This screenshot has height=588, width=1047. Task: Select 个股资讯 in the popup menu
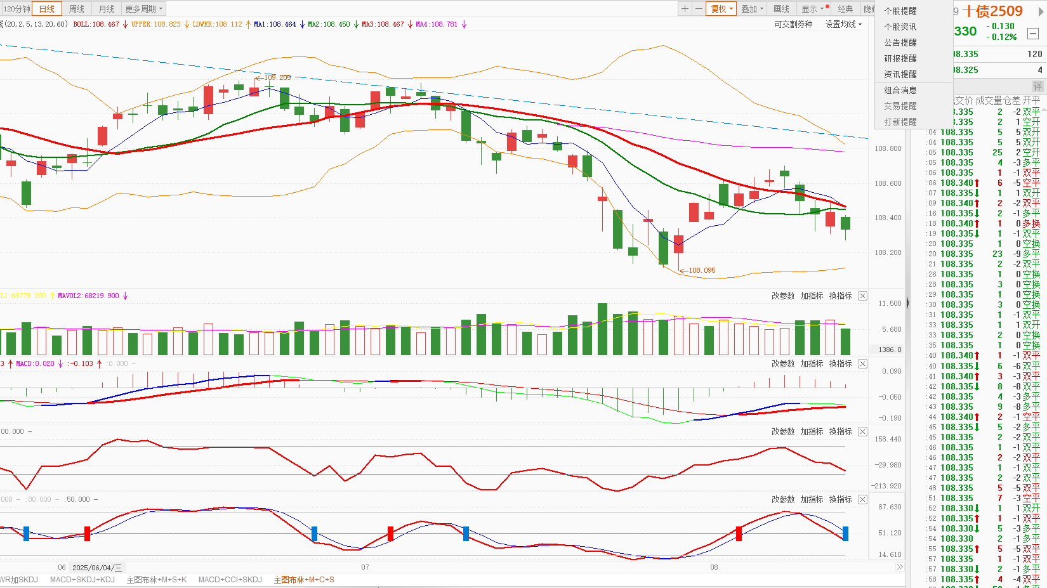(x=900, y=27)
